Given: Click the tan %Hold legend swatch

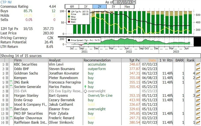Looking at the screenshot, I should 69,19.
